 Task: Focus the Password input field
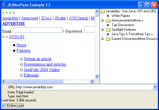(x=89, y=30)
